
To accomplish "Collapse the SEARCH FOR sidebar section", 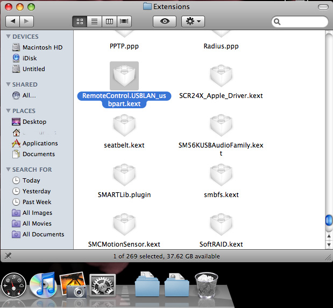I will tap(8, 169).
